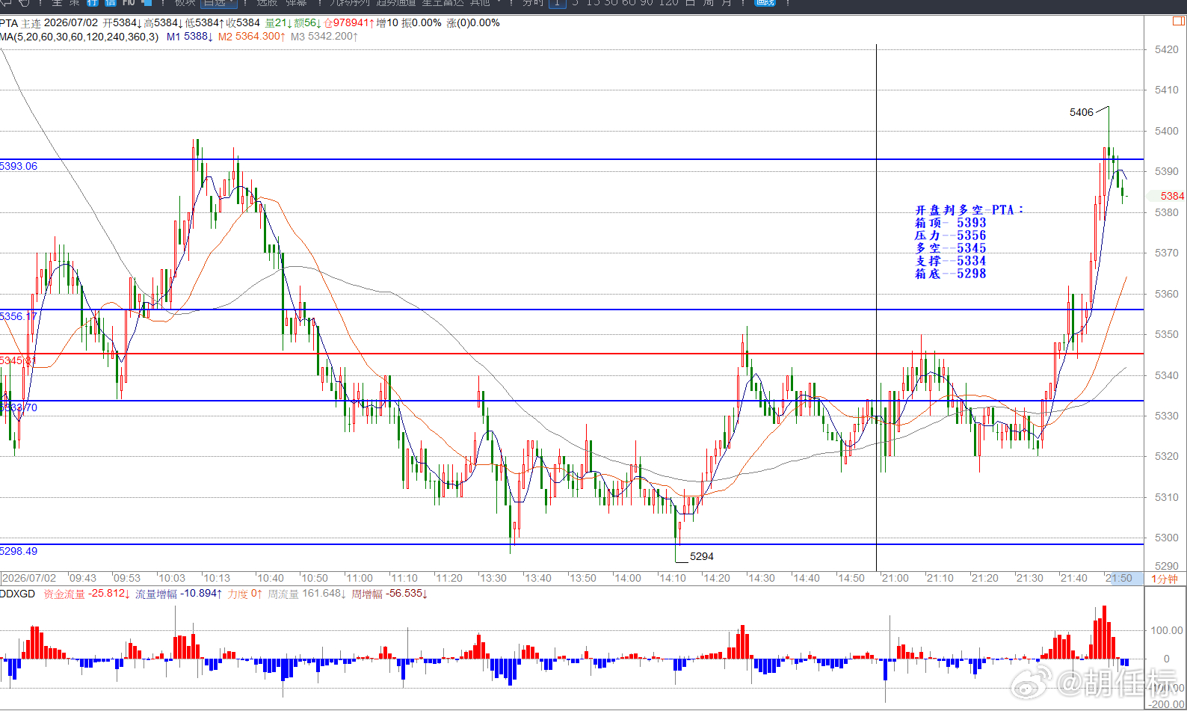Switch to the 分时 intraday view
The width and height of the screenshot is (1187, 711).
pyautogui.click(x=533, y=3)
